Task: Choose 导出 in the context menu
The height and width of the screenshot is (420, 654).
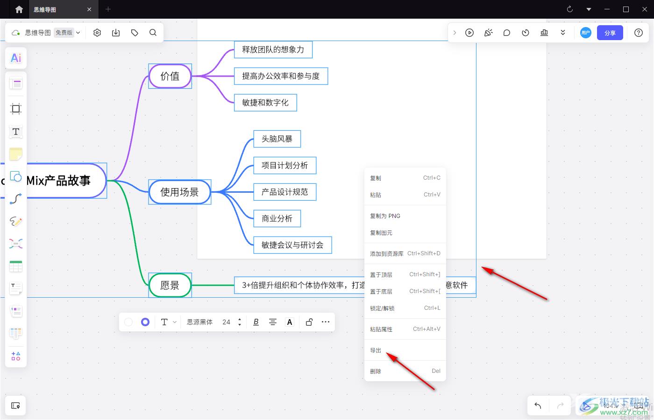Action: (x=405, y=350)
